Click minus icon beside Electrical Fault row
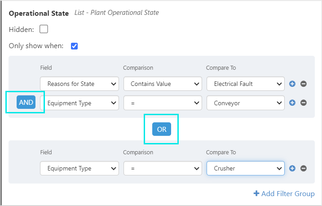Screen dimensions: 322x206 point(303,84)
